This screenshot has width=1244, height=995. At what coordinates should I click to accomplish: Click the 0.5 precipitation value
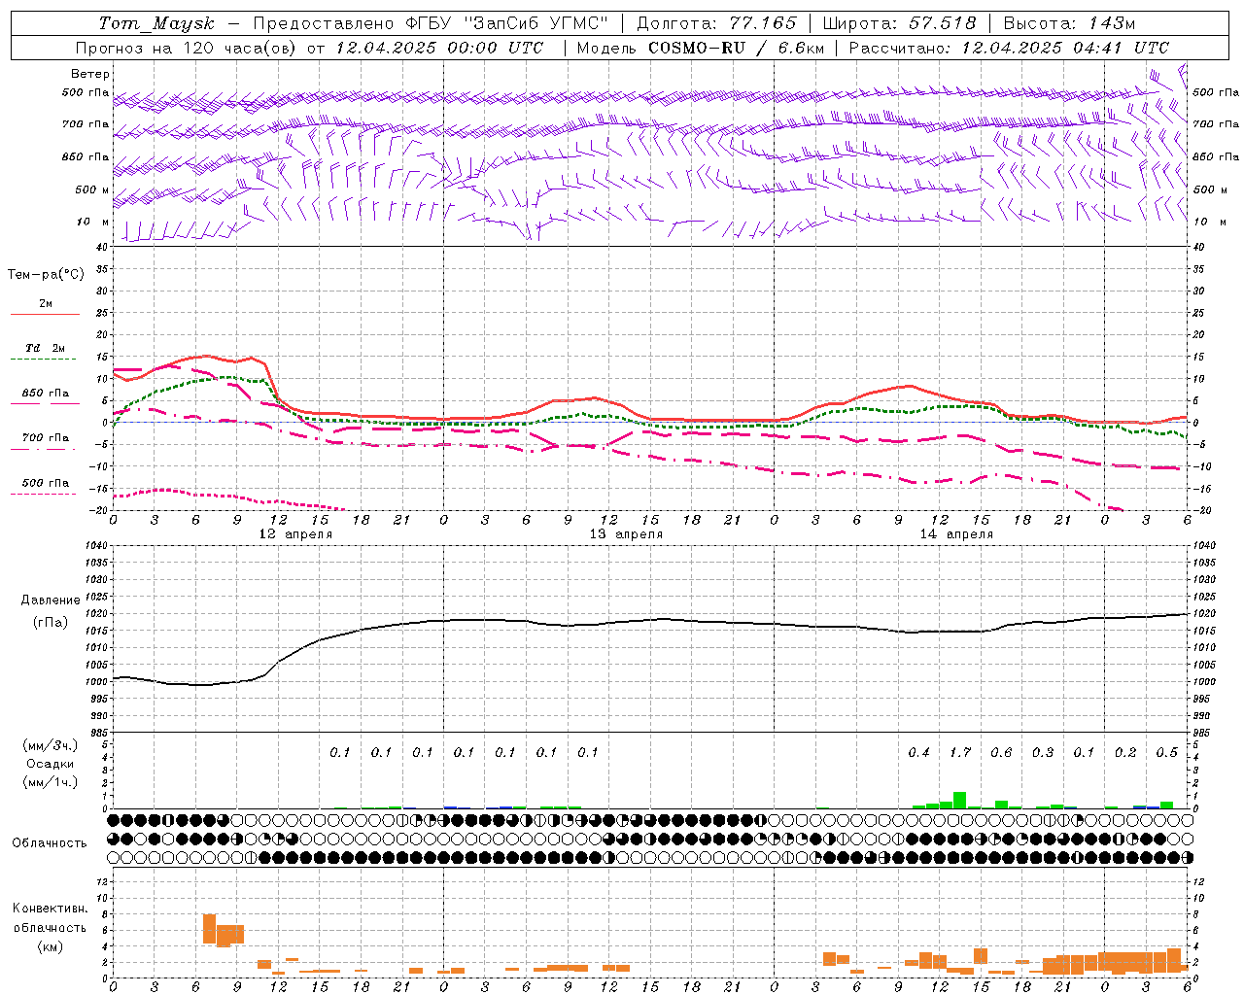pos(1167,753)
